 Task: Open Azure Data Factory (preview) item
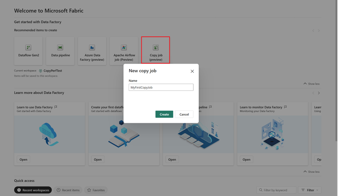(x=92, y=51)
